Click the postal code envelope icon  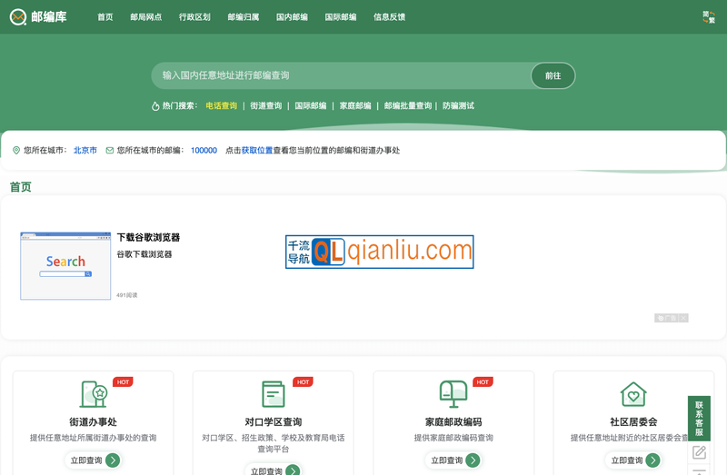point(110,151)
